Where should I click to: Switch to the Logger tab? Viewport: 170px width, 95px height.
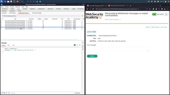74,9
